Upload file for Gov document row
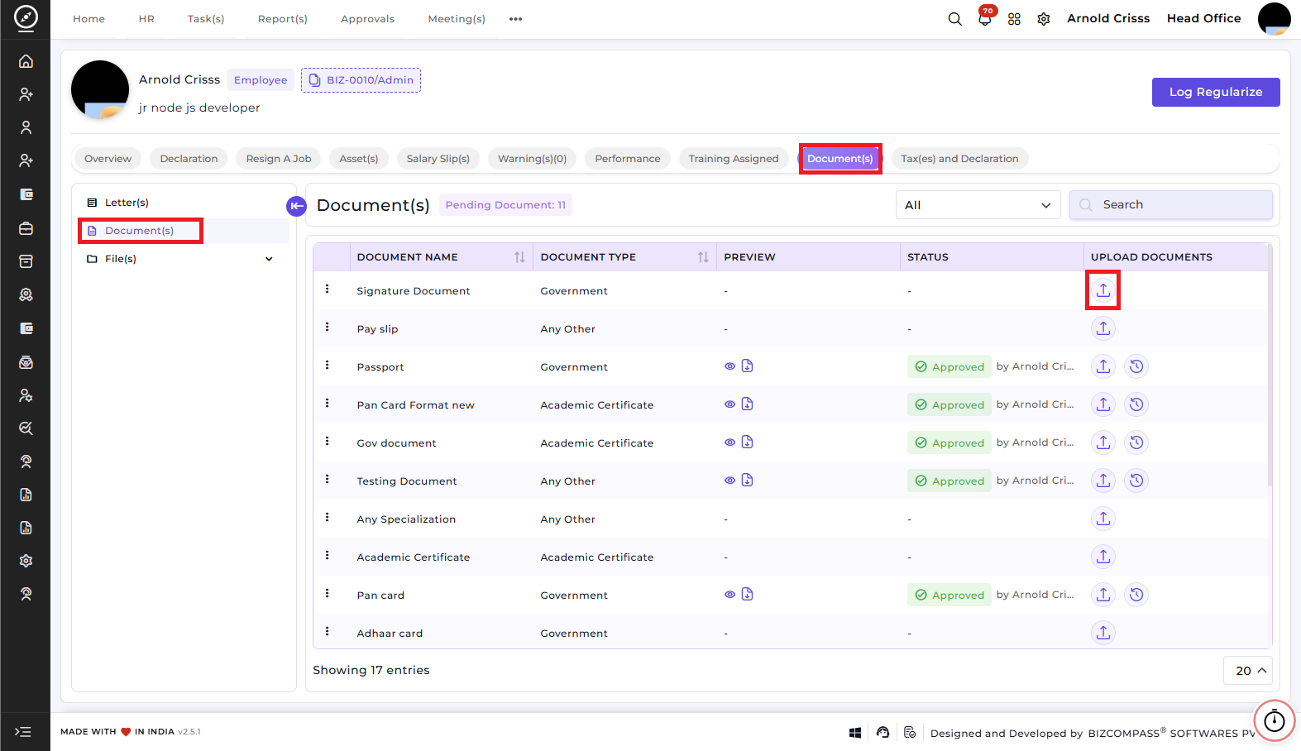Image resolution: width=1301 pixels, height=751 pixels. (x=1103, y=442)
